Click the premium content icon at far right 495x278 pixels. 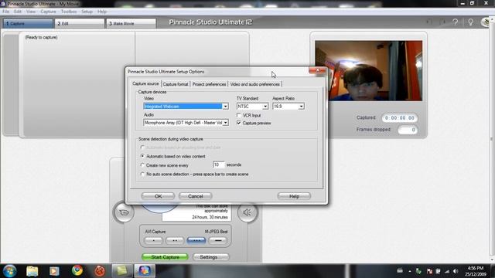486,22
